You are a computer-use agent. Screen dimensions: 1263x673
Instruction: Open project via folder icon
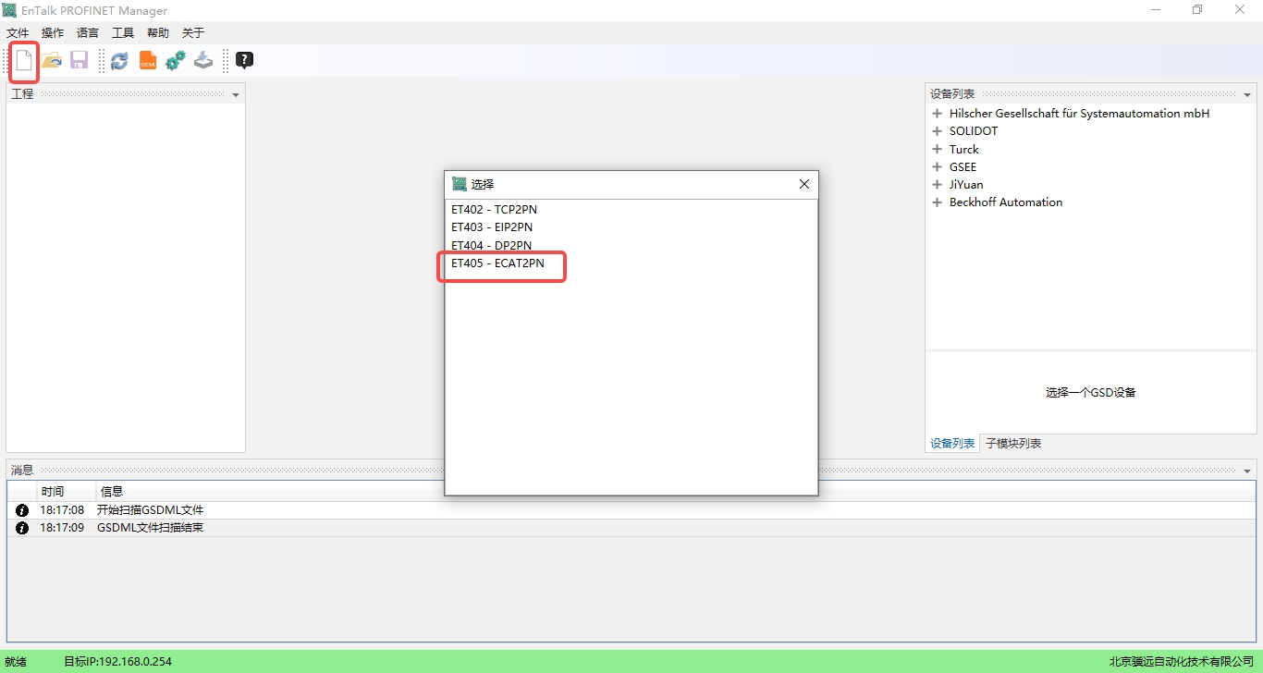(52, 61)
